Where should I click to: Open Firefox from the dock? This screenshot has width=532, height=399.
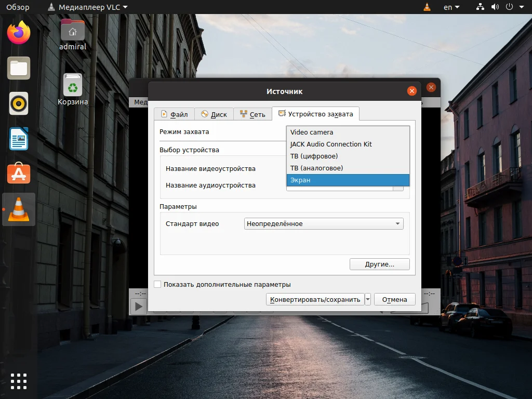pos(19,33)
